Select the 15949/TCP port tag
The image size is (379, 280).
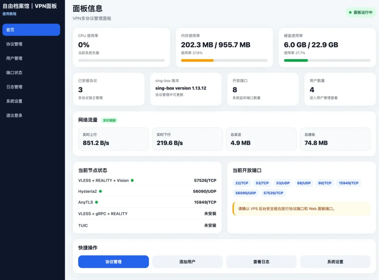[x=349, y=183]
